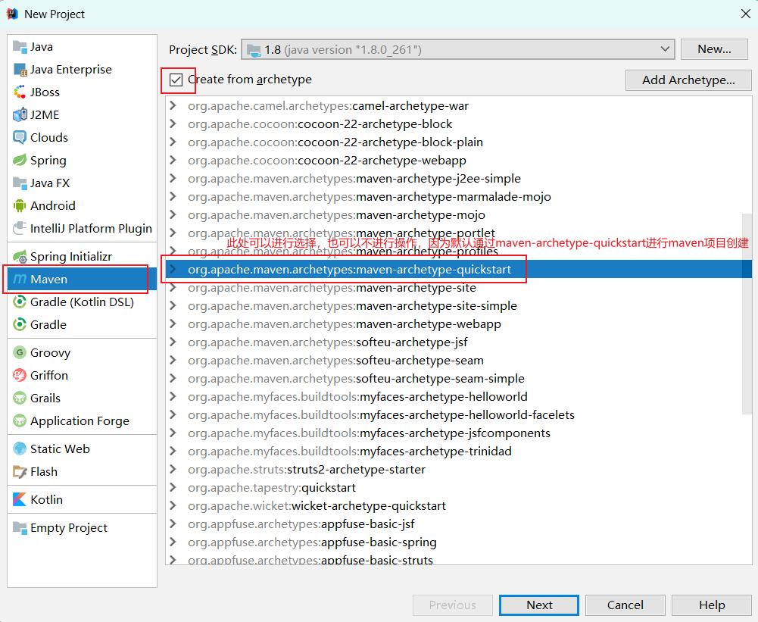Close the New Project dialog

point(745,14)
